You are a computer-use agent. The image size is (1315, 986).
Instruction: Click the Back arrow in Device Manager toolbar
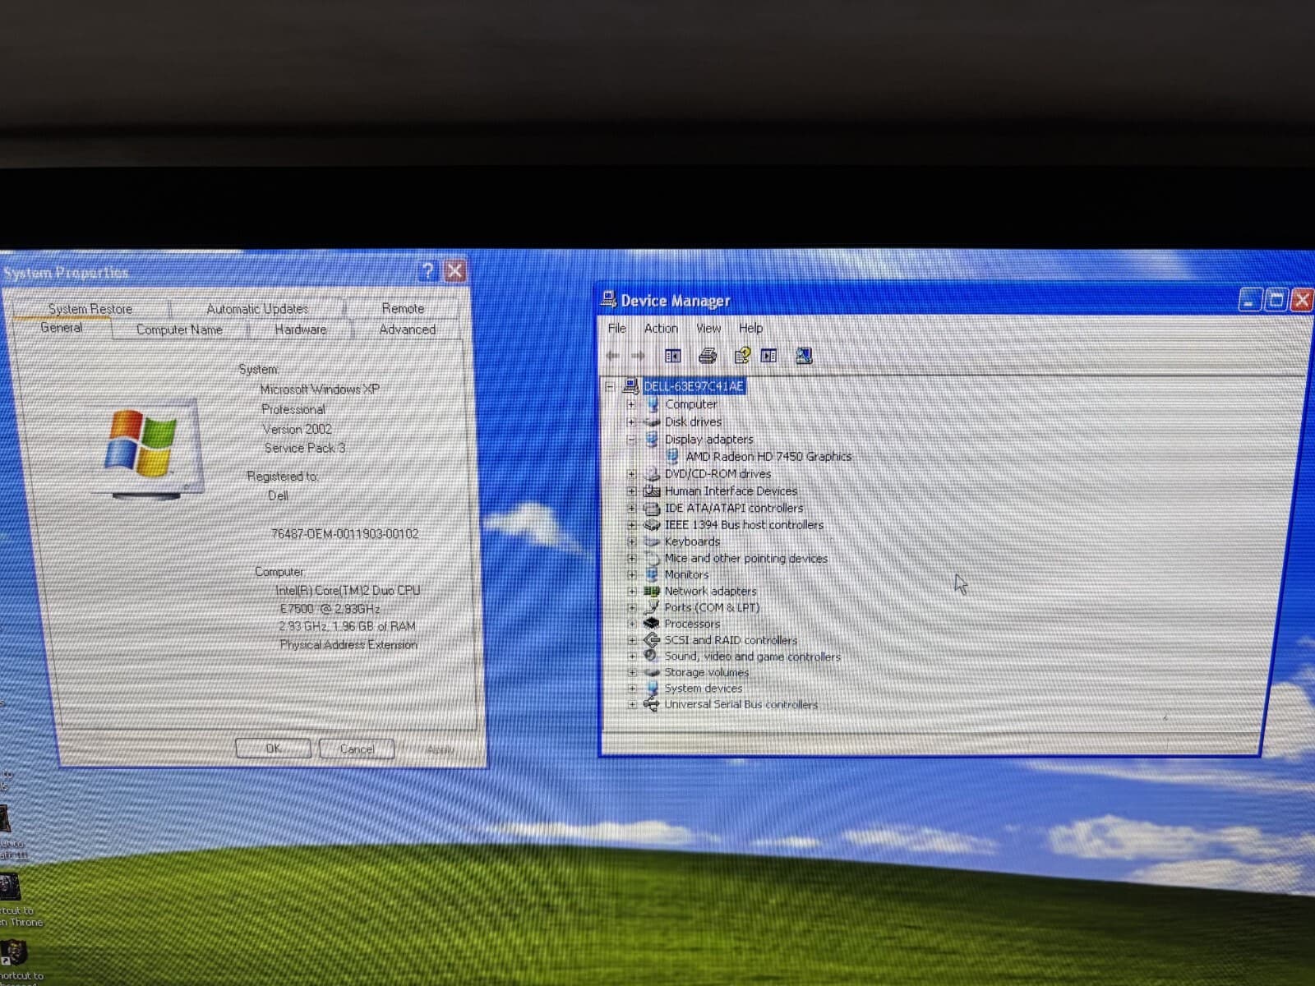pos(612,355)
